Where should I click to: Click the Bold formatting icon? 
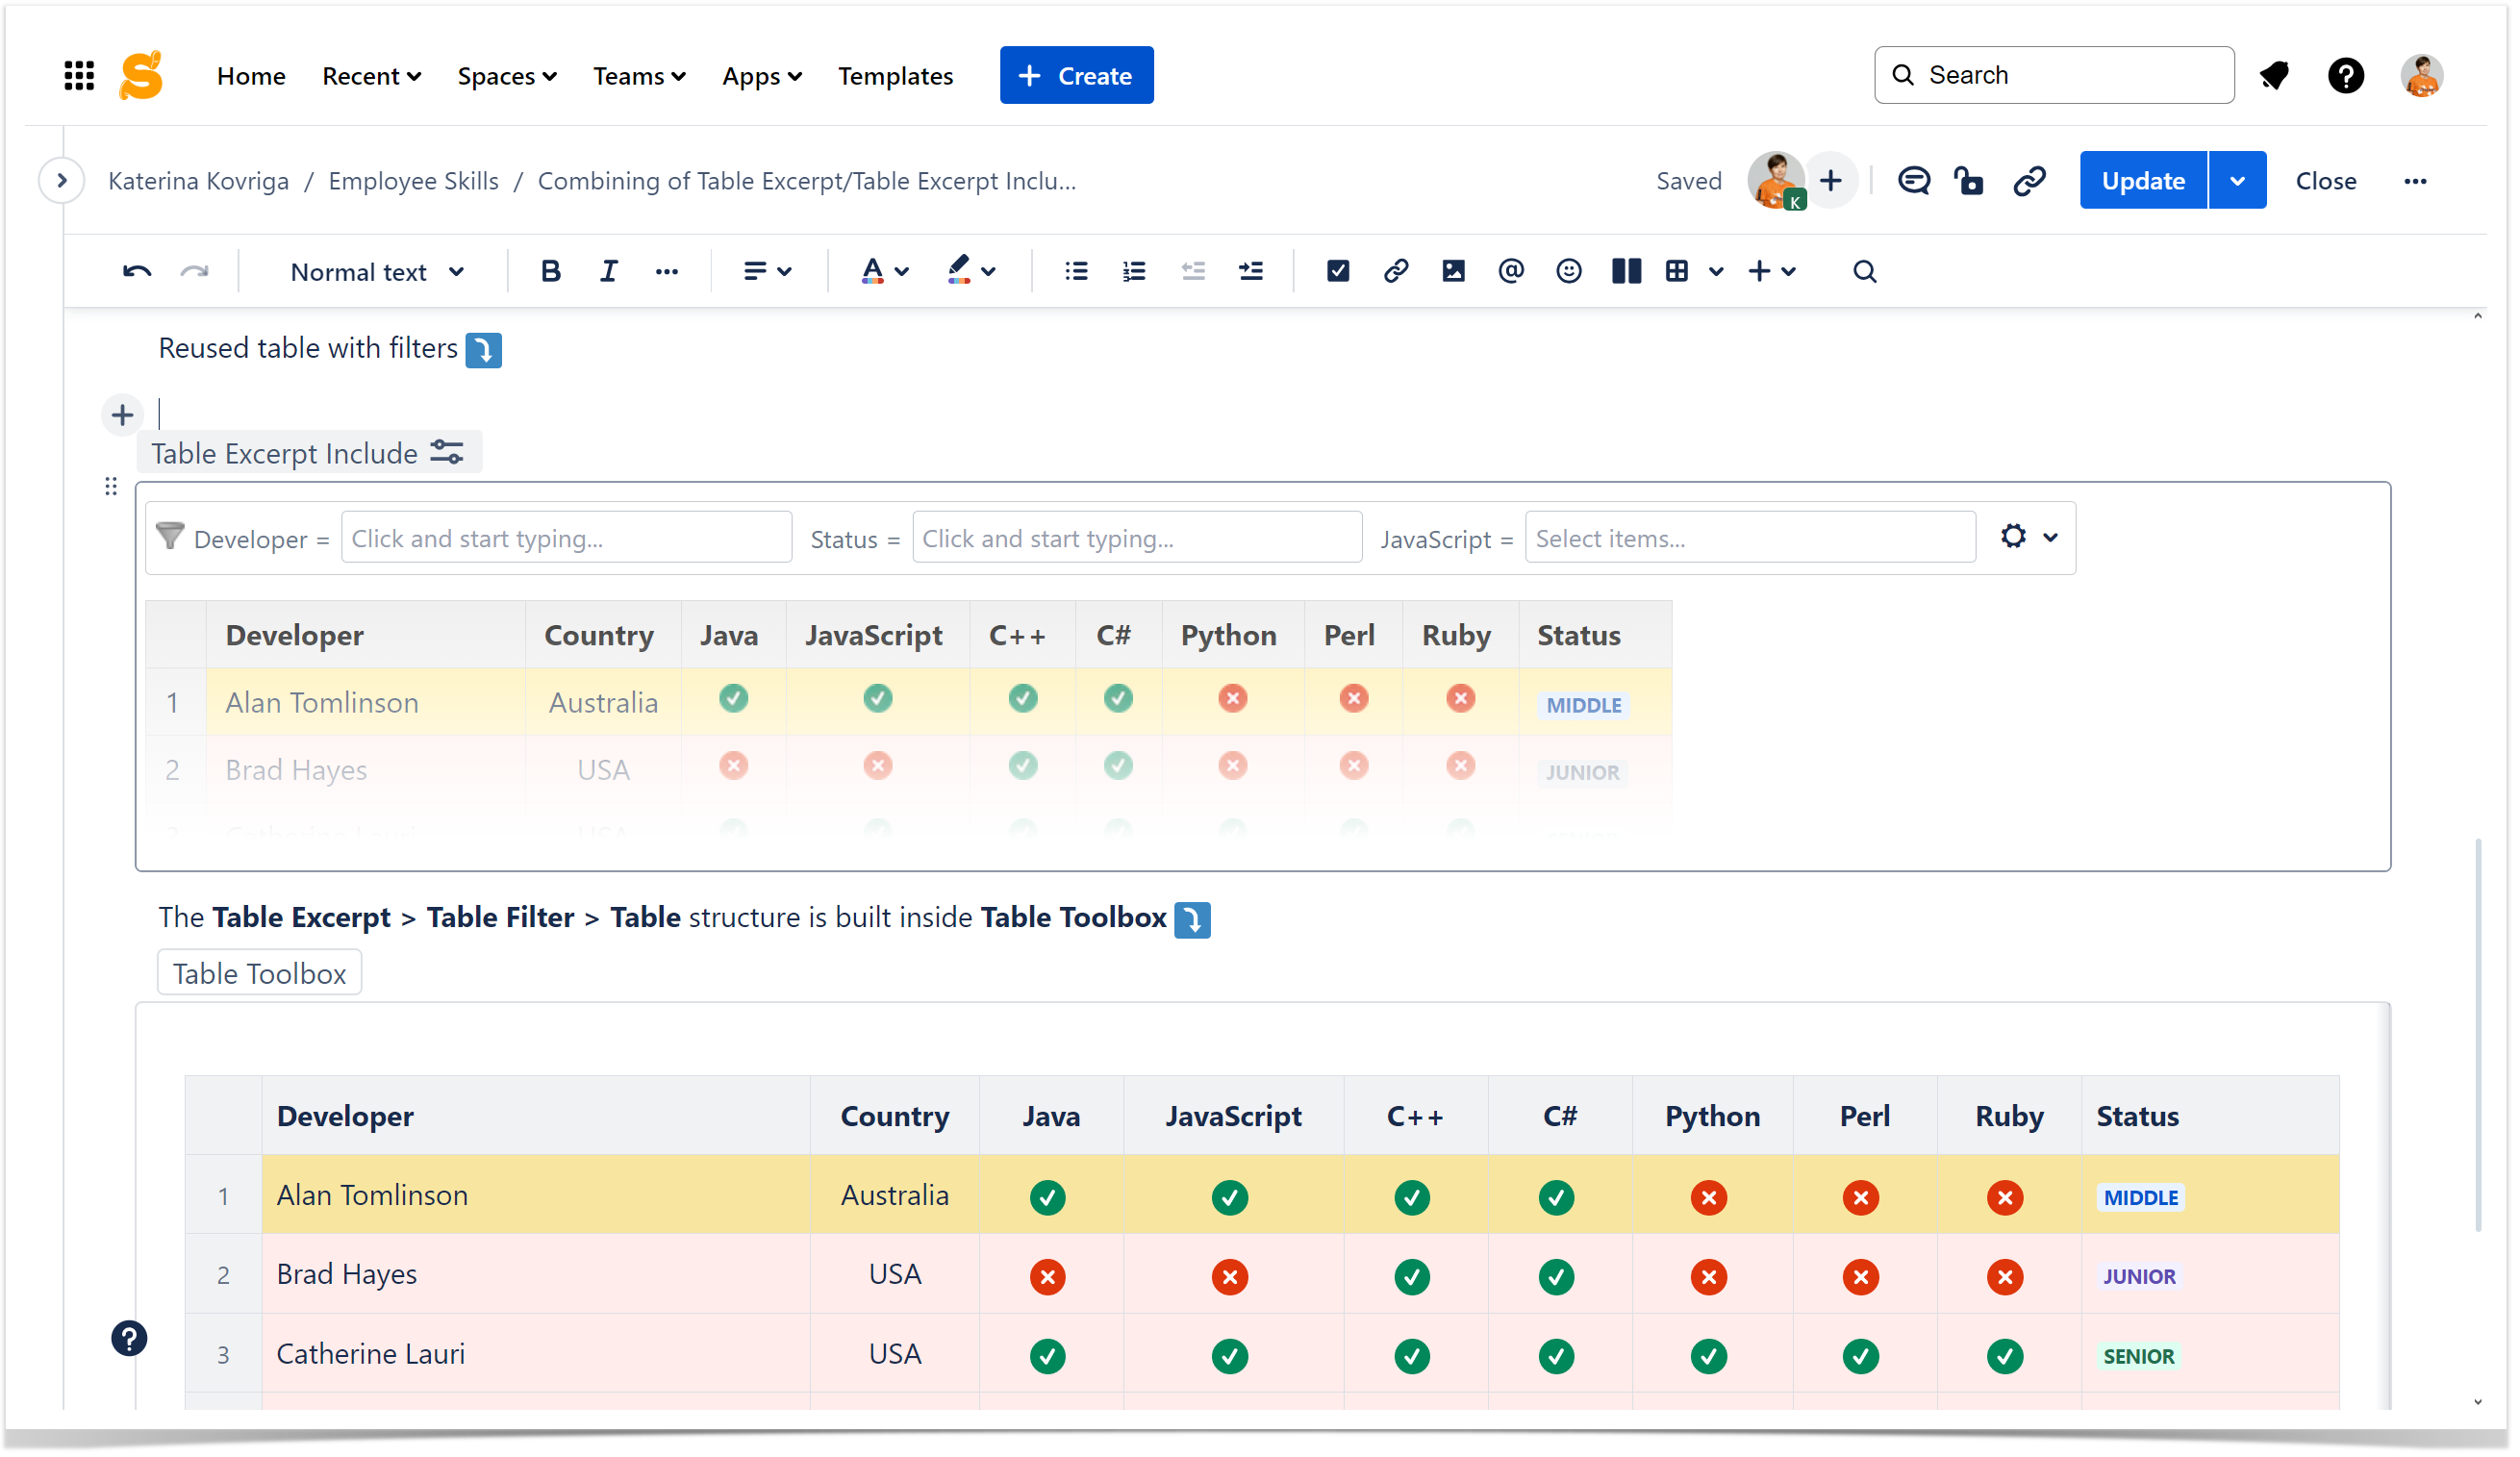coord(550,271)
